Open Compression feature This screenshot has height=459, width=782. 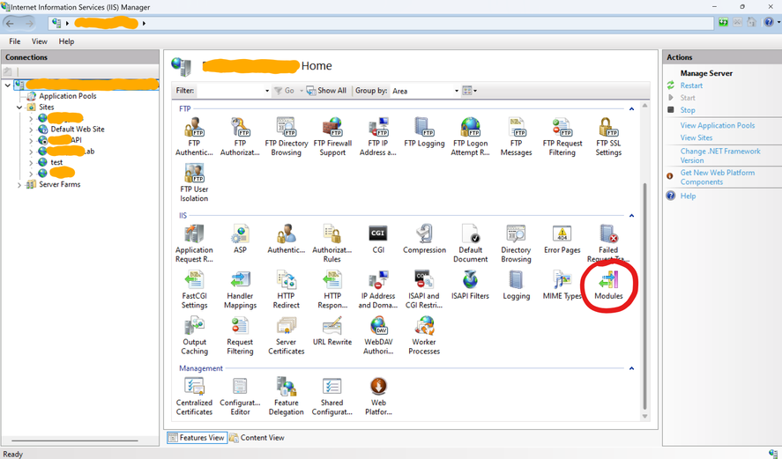pos(424,239)
